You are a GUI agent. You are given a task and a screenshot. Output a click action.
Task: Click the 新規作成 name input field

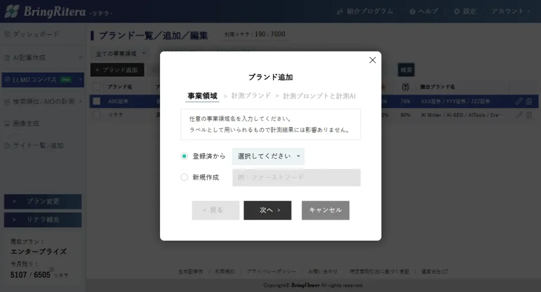pyautogui.click(x=296, y=177)
